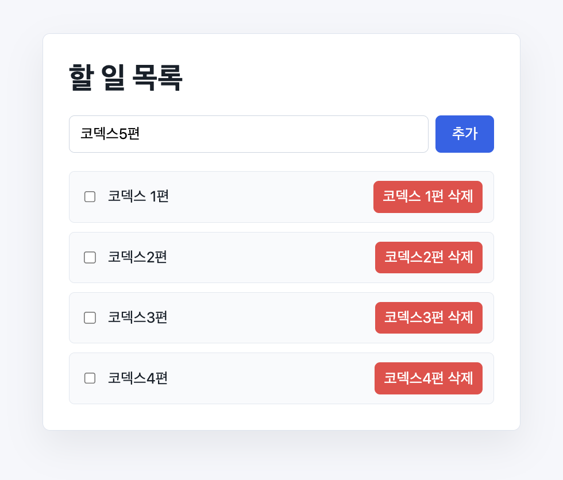
Task: Focus the new task input containing 코덱스5편
Action: coord(248,134)
